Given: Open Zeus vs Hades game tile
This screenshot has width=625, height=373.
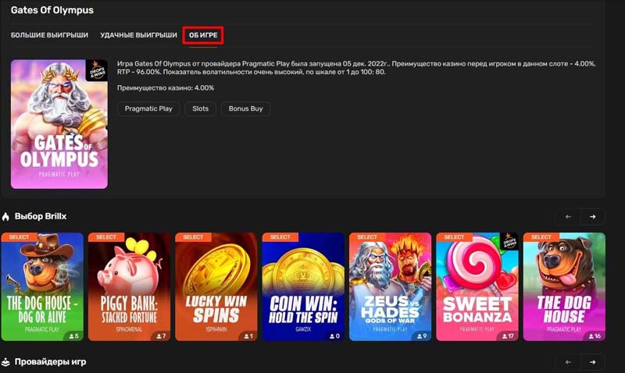Looking at the screenshot, I should (390, 286).
